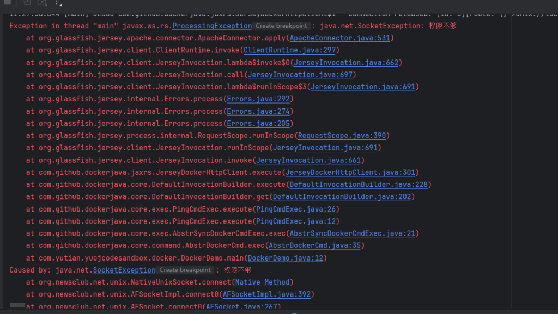Click the exit arrow icon in toolbar

click(27, 3)
